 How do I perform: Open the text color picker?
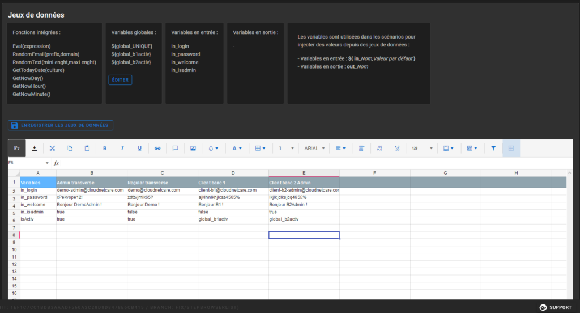(x=237, y=148)
